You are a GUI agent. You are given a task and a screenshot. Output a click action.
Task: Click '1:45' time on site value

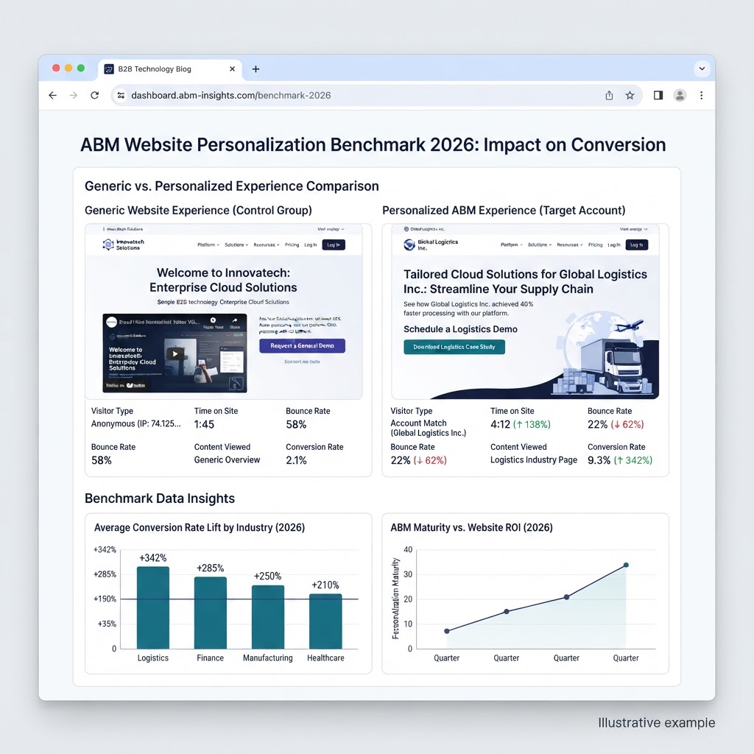(204, 424)
